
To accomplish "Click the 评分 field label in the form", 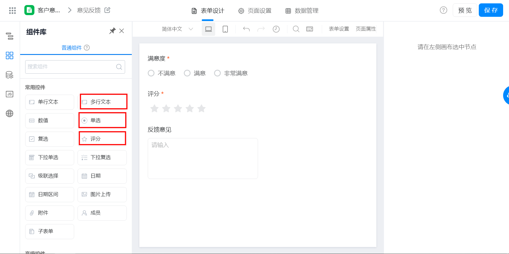I will coord(153,94).
